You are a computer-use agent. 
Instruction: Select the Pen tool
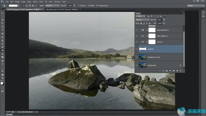[x=2, y=61]
